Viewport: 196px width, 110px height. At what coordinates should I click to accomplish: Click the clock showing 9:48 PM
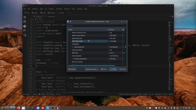187,108
